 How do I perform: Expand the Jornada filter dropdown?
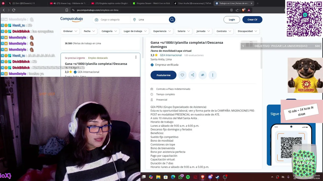[x=203, y=31]
